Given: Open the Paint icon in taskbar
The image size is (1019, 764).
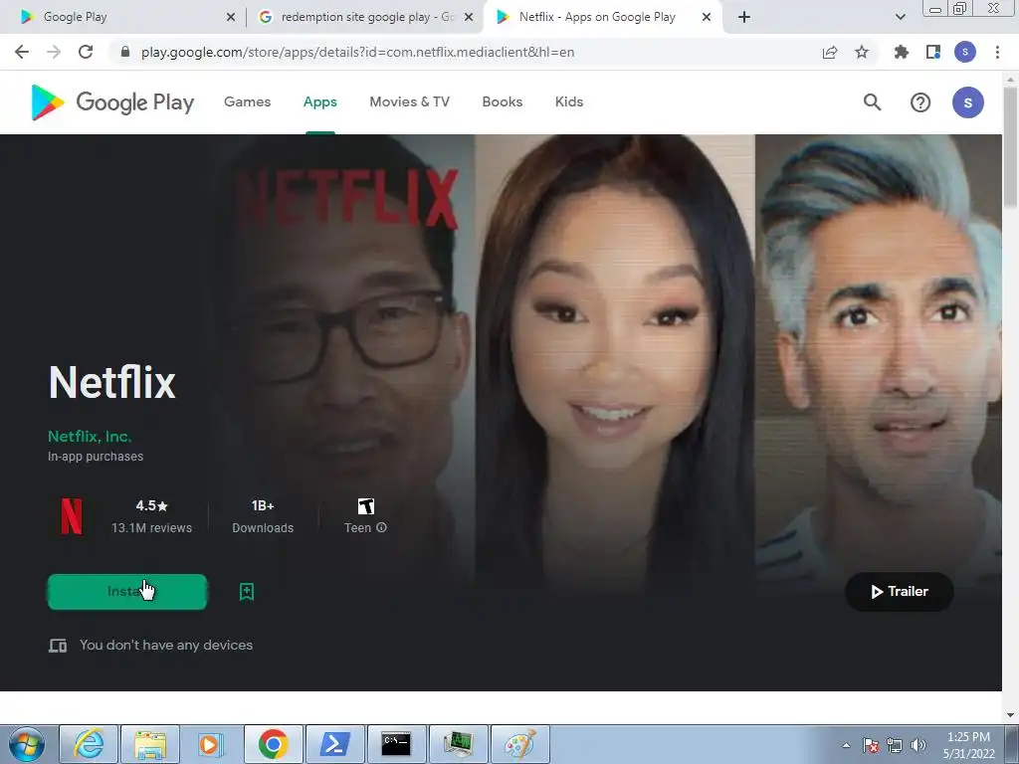Looking at the screenshot, I should (519, 744).
